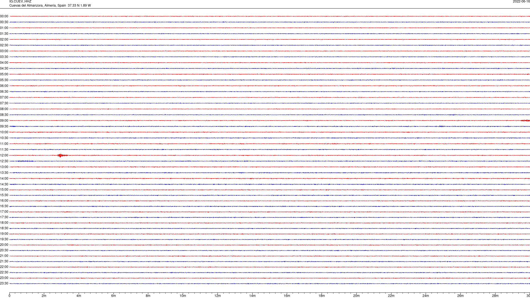Viewport: 530px width, 298px height.
Task: Select the 00:30 time row label
Action: (4, 22)
